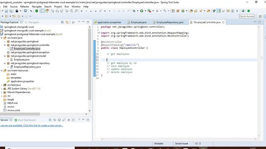266x149 pixels.
Task: Switch to Employee.java editor tab
Action: pos(137,22)
